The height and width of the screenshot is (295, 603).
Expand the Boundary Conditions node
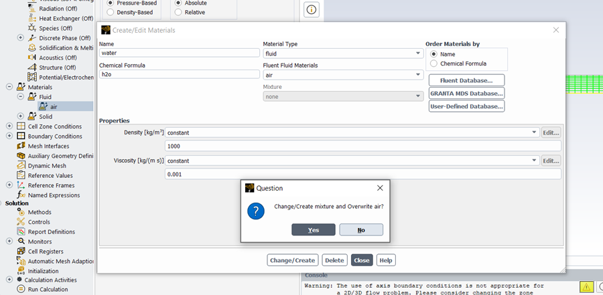click(x=9, y=136)
